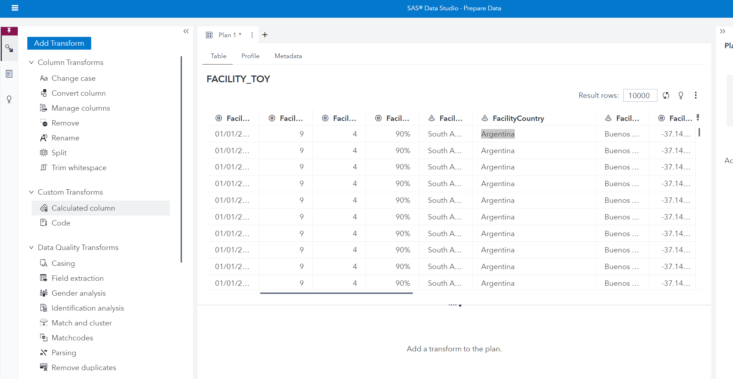Open the transforms pane icon in the sidebar
The width and height of the screenshot is (733, 379).
[9, 48]
